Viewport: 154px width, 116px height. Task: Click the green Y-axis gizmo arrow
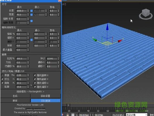coord(95,40)
